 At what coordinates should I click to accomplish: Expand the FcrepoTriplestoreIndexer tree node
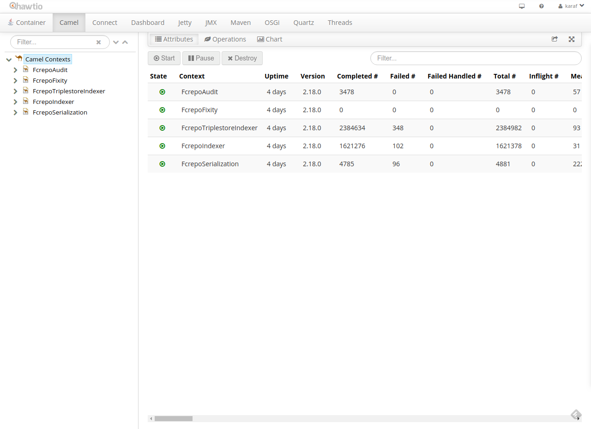point(15,91)
